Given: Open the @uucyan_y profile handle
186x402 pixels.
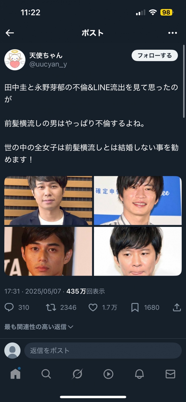Looking at the screenshot, I should pyautogui.click(x=48, y=64).
